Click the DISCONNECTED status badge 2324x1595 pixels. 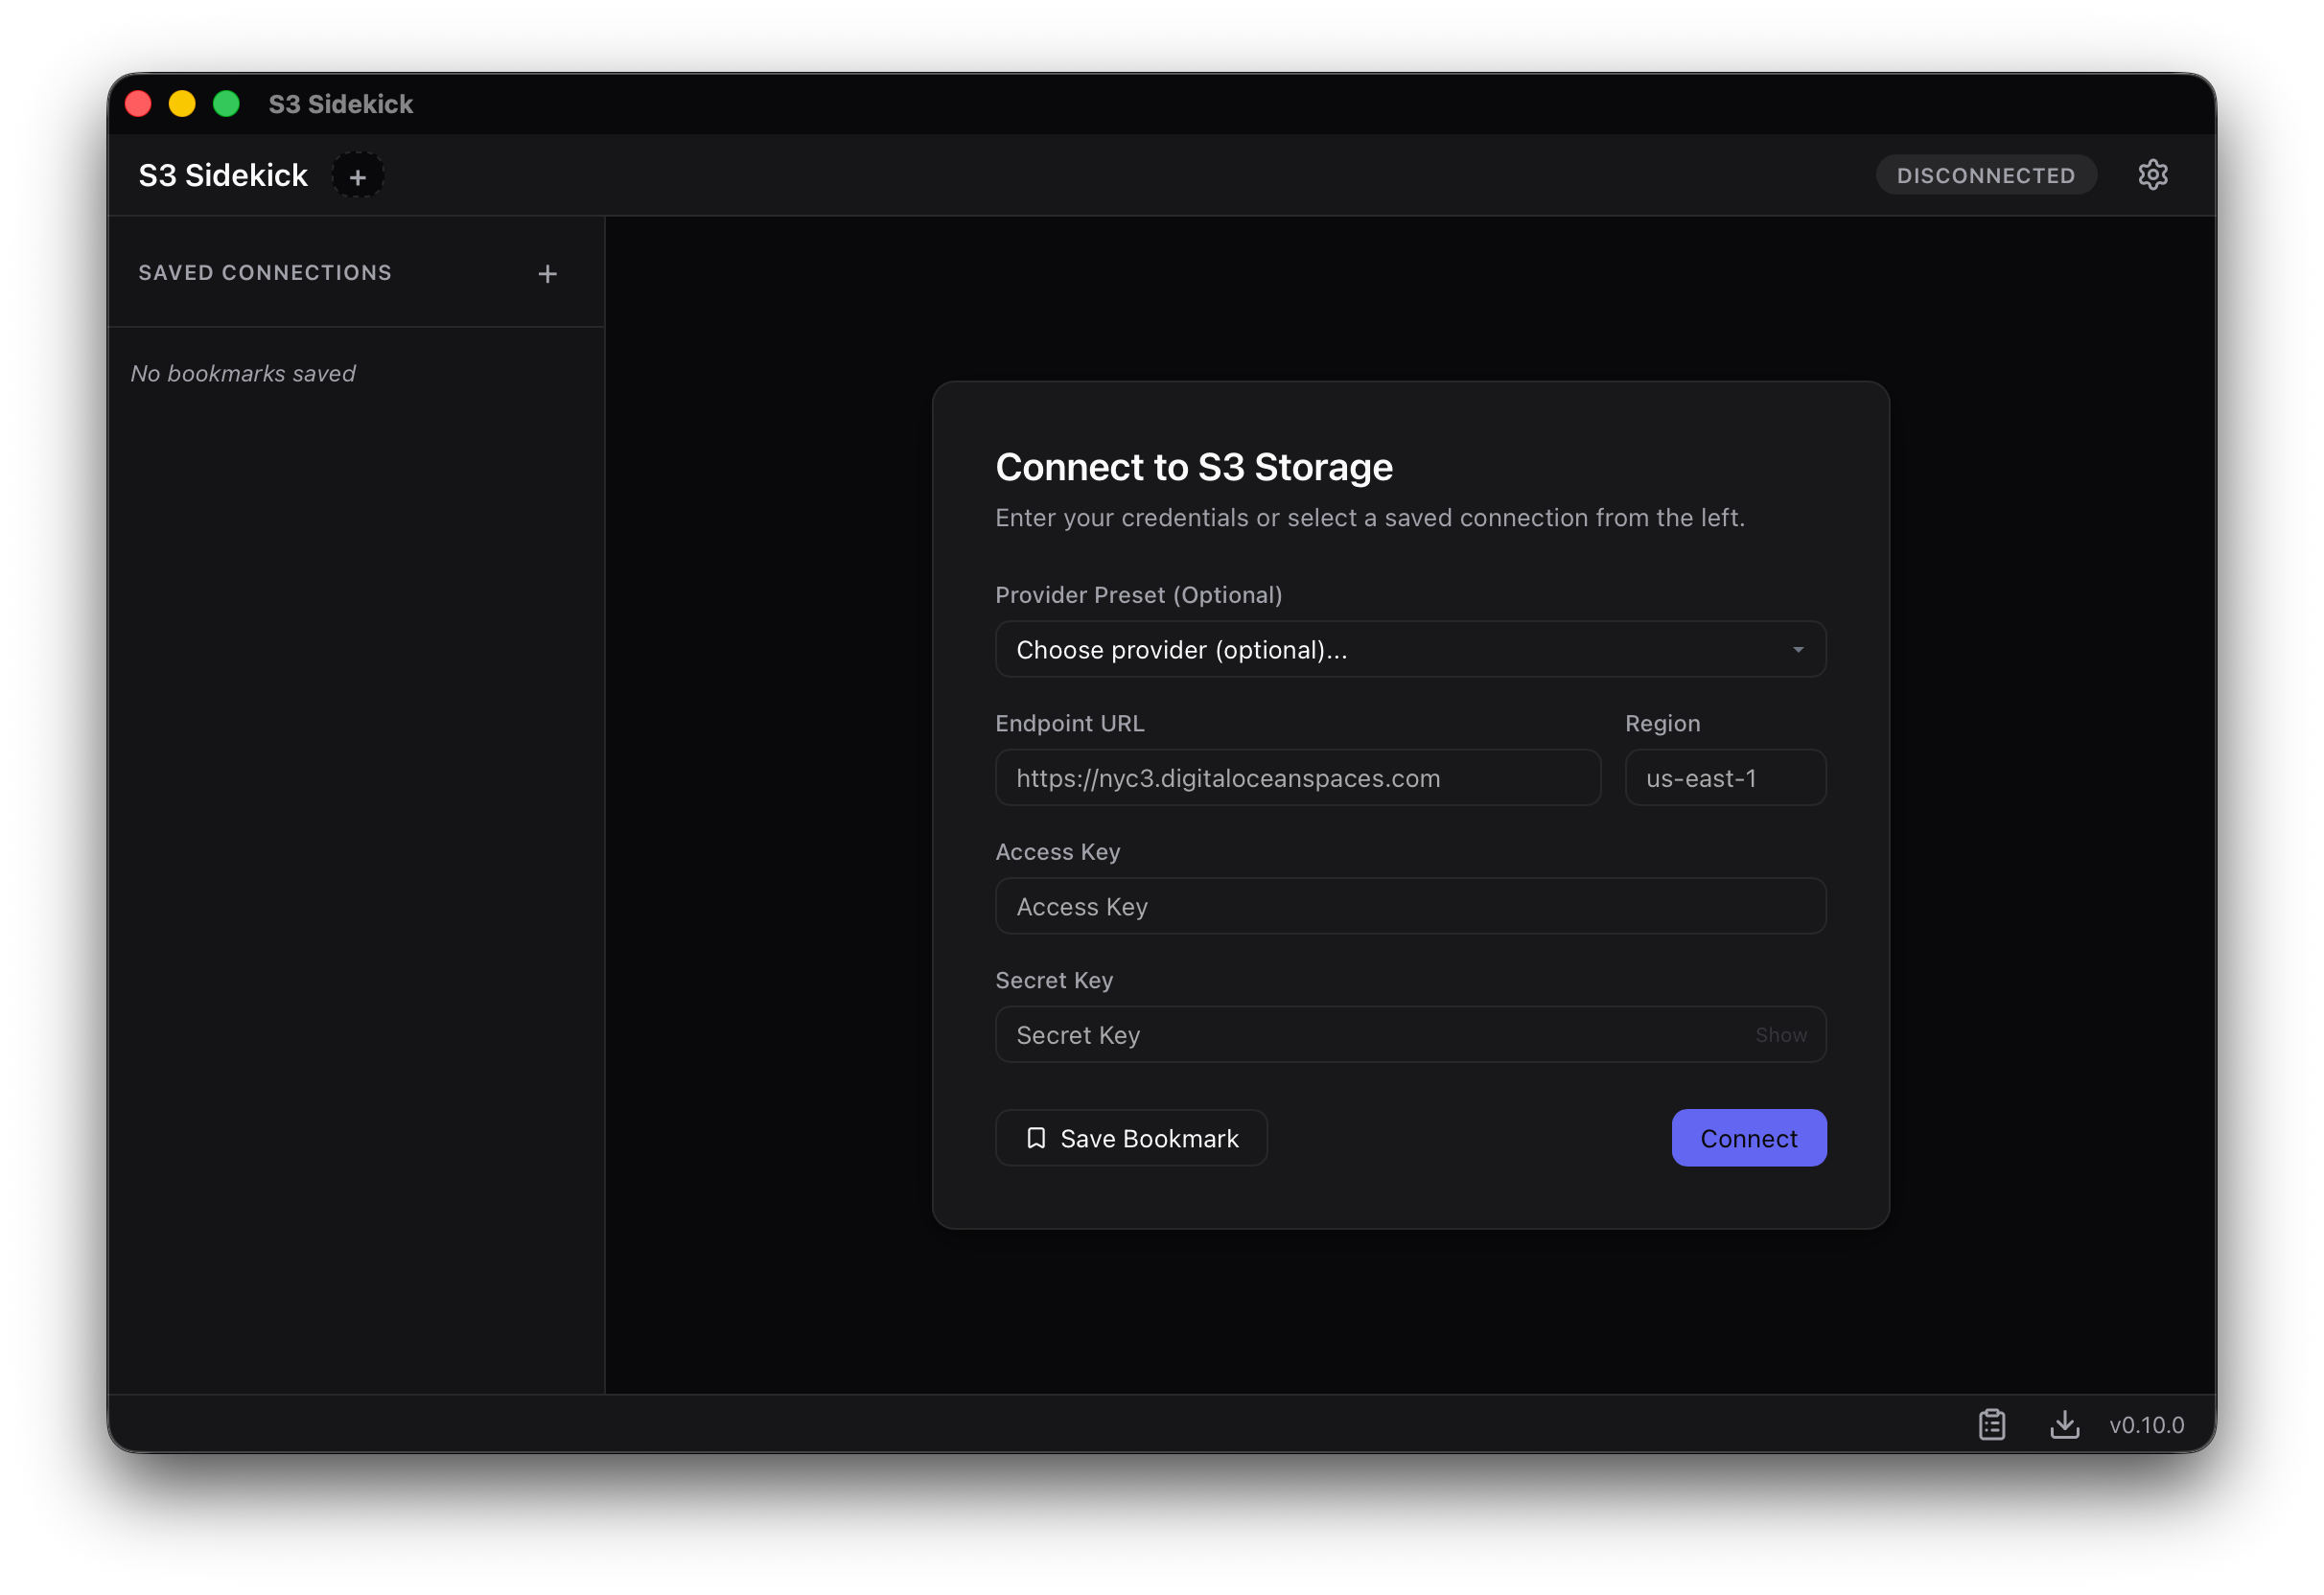pyautogui.click(x=1986, y=175)
